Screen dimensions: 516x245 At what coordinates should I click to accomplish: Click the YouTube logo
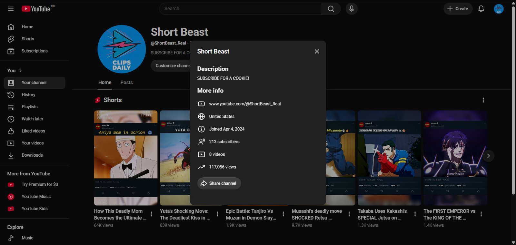pyautogui.click(x=36, y=9)
